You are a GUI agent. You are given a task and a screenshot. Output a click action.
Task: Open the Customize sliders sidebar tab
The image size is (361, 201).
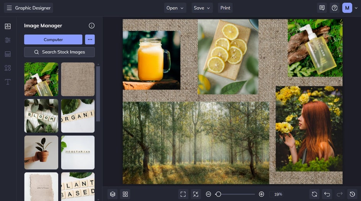pyautogui.click(x=8, y=40)
